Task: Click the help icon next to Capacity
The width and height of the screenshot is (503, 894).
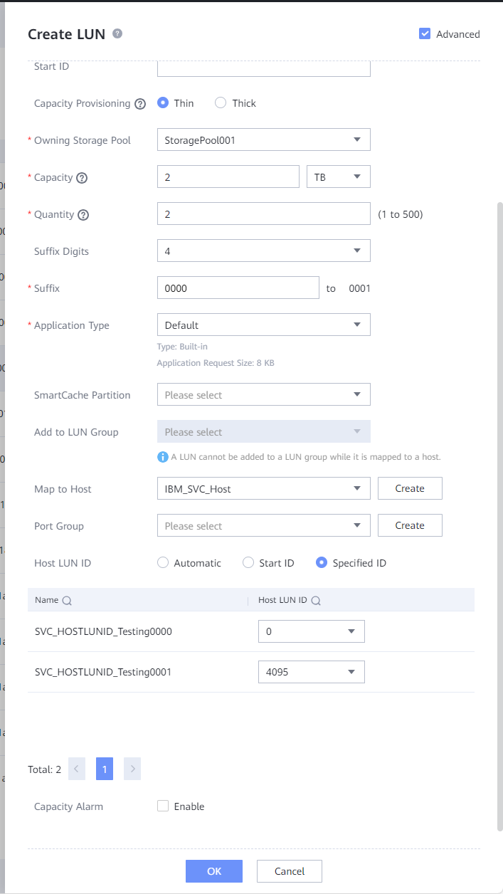Action: pyautogui.click(x=82, y=178)
